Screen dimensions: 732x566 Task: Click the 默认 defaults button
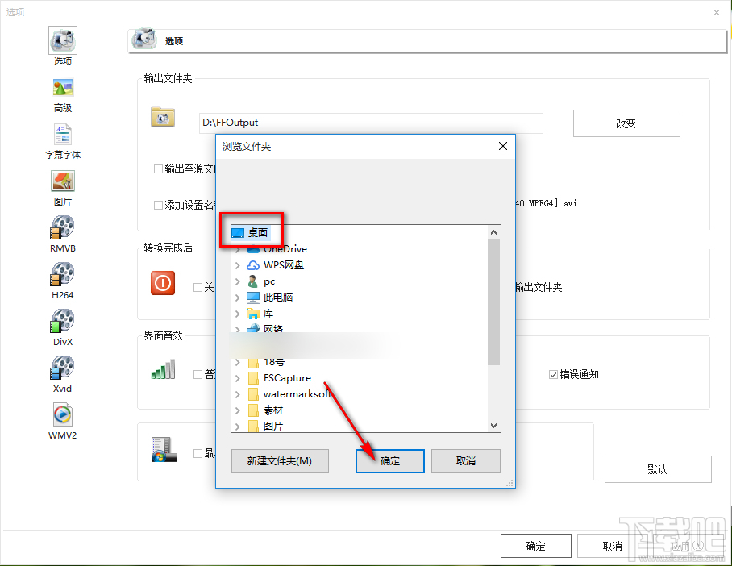coord(658,469)
